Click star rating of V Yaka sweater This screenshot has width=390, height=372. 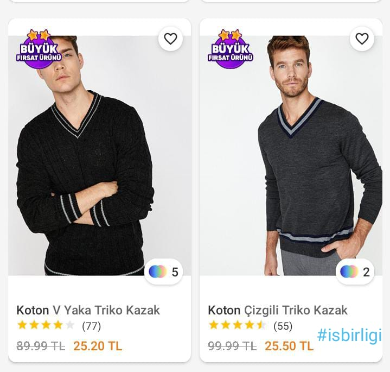[x=46, y=326]
